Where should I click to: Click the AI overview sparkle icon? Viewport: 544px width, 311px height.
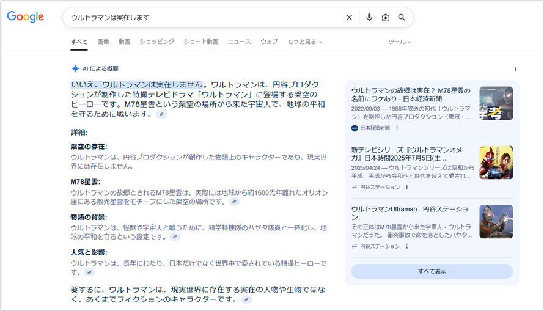75,68
